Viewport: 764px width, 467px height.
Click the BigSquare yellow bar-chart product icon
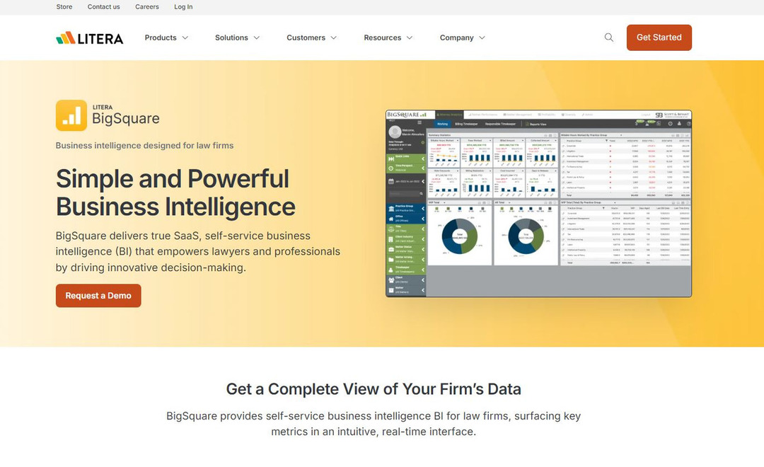click(x=71, y=115)
